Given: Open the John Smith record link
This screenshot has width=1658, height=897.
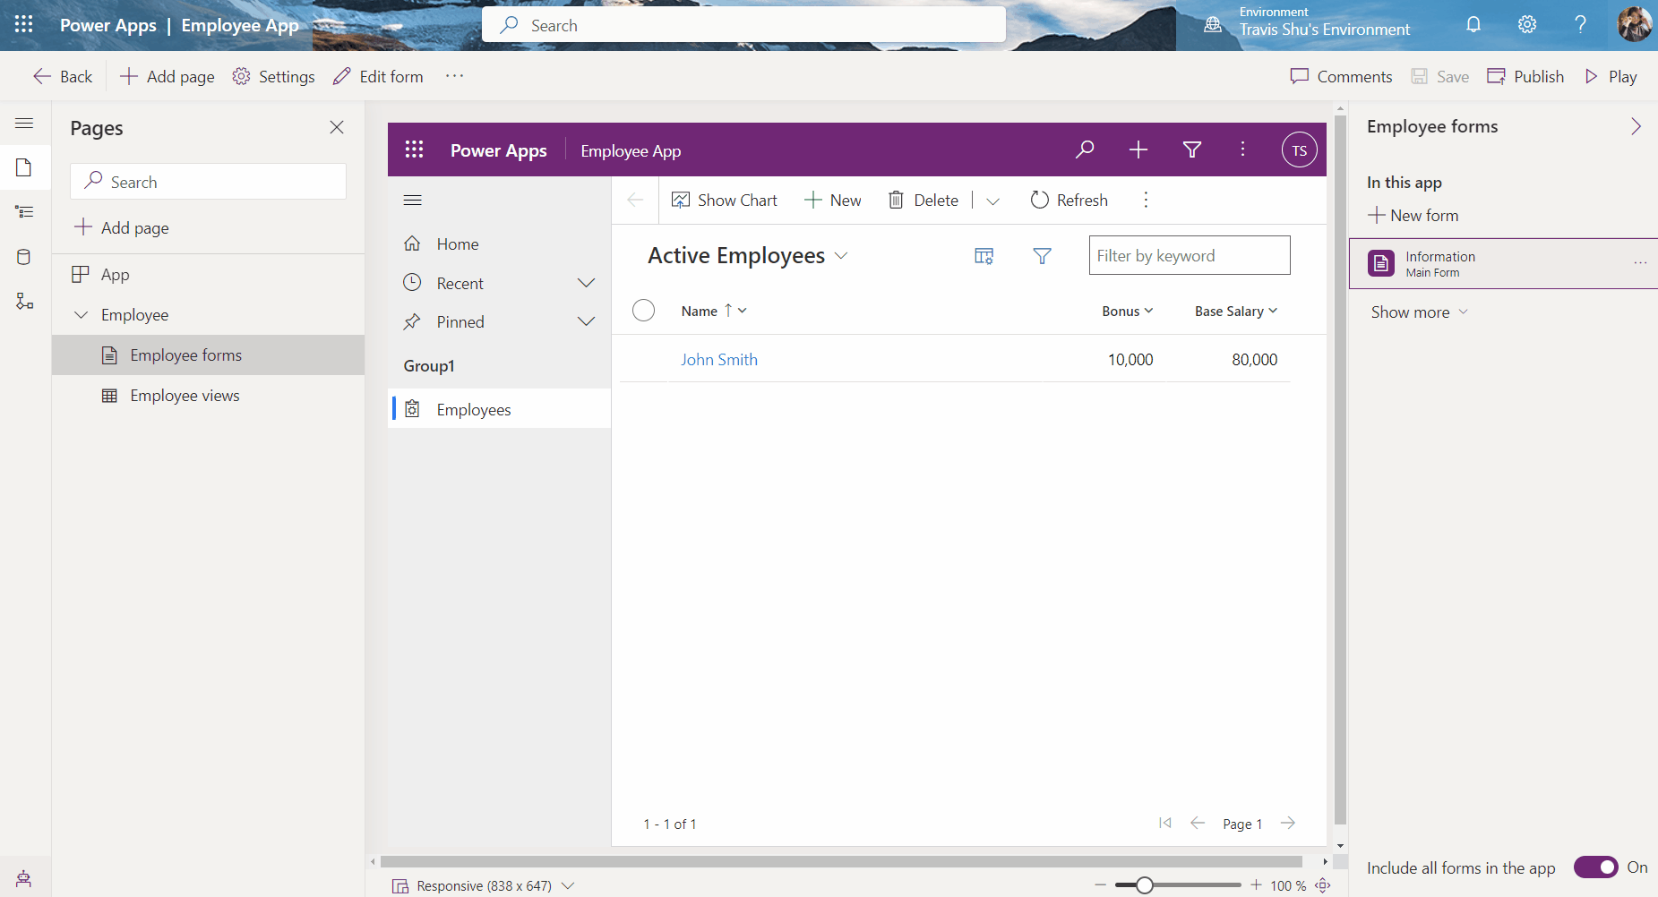Looking at the screenshot, I should [718, 359].
